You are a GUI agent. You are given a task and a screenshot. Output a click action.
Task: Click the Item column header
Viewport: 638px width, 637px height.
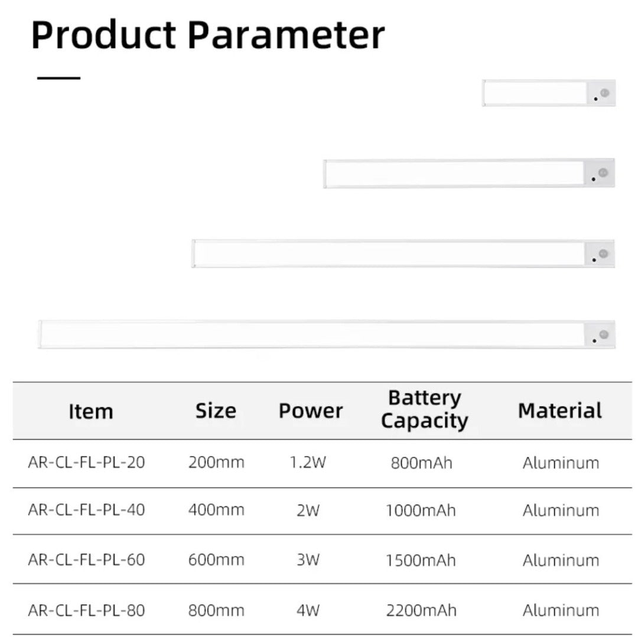tap(91, 411)
